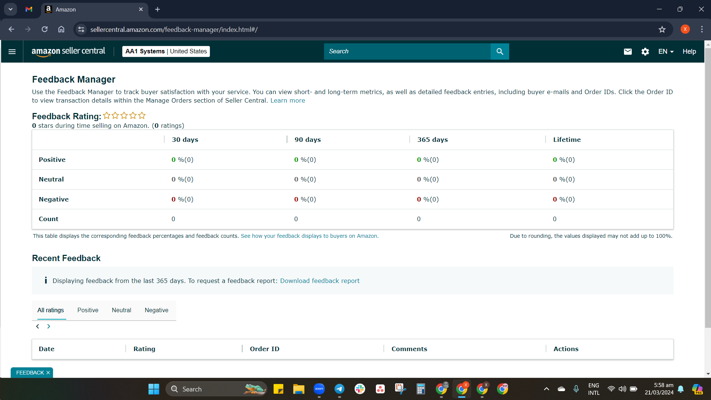Focus the Seller Central search field
The height and width of the screenshot is (400, 711).
pos(407,51)
